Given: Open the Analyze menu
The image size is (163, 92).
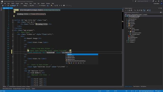Looking at the screenshot, I should 43,3.
